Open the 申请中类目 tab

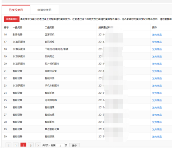pyautogui.click(x=44, y=10)
